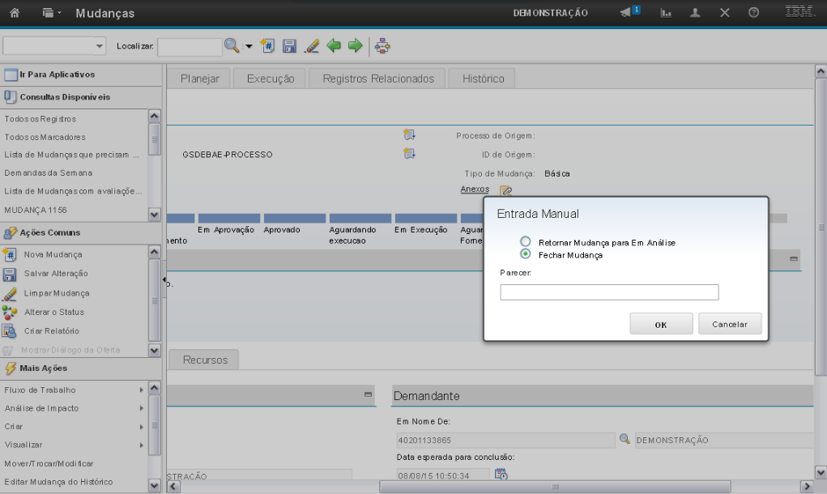This screenshot has height=494, width=827.
Task: Select Retornar Mudança para Em Análise option
Action: [x=526, y=242]
